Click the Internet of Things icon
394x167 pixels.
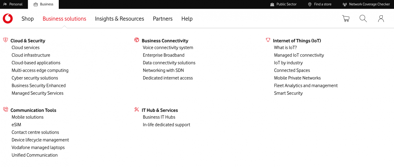[268, 40]
